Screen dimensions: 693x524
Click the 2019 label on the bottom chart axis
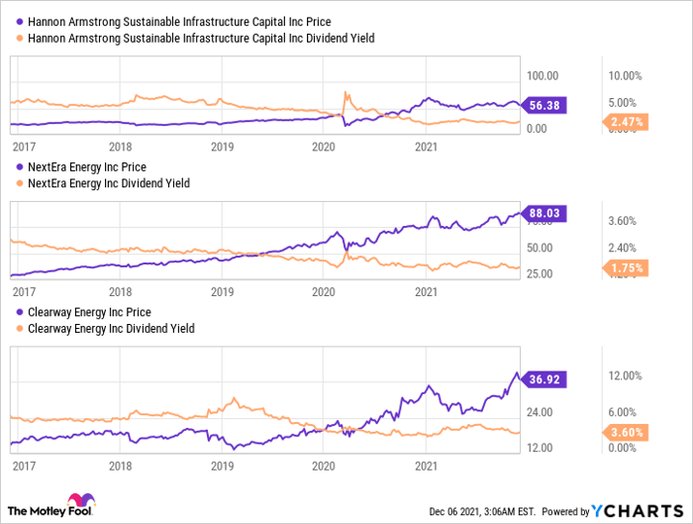[222, 464]
